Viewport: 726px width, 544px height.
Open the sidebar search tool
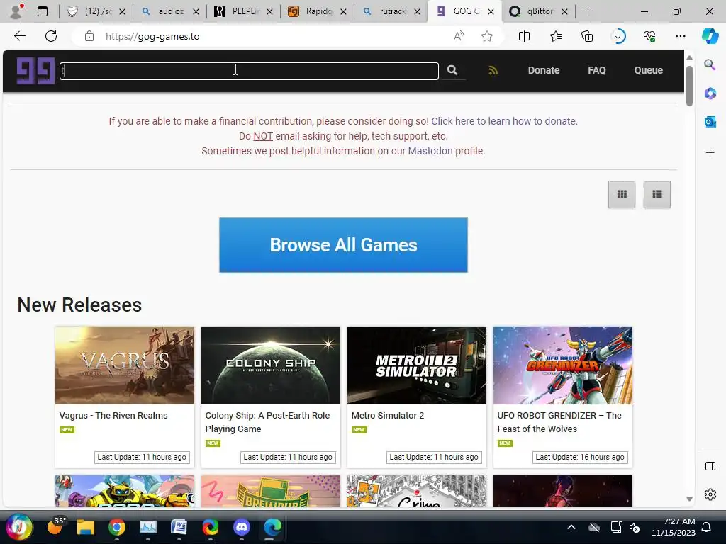pyautogui.click(x=710, y=64)
